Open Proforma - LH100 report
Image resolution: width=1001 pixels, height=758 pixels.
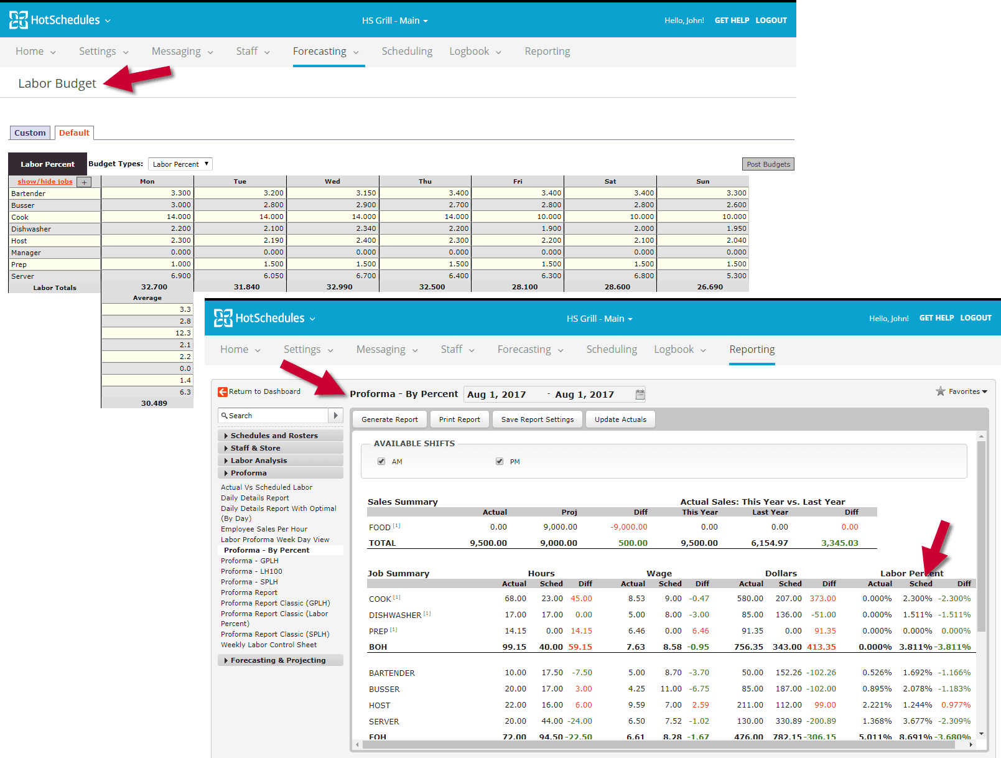[251, 571]
